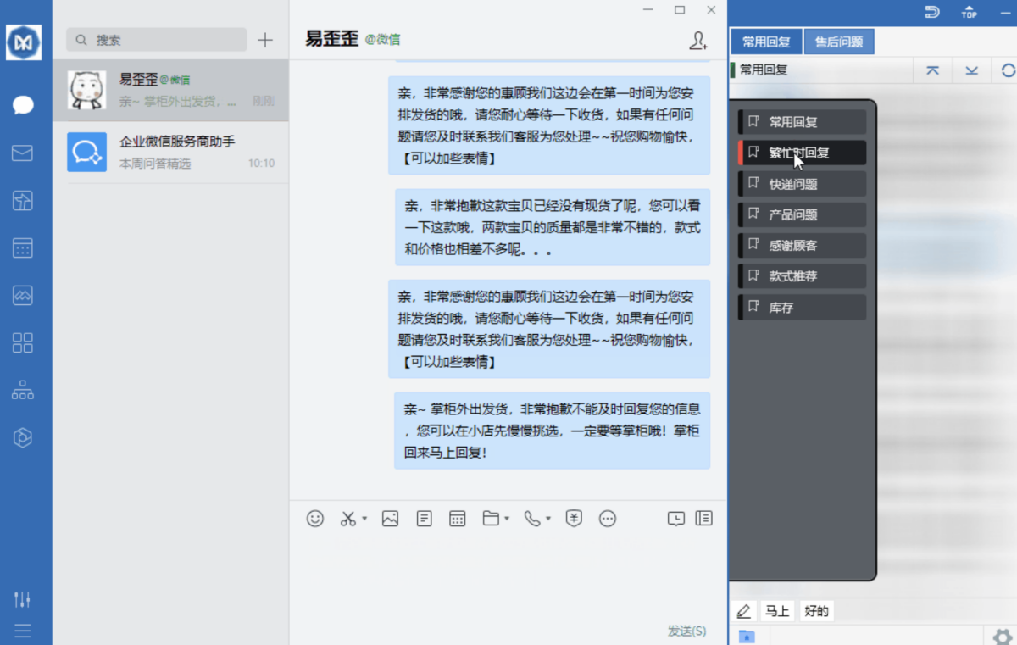Open the red packet money icon
The image size is (1017, 645).
point(574,518)
